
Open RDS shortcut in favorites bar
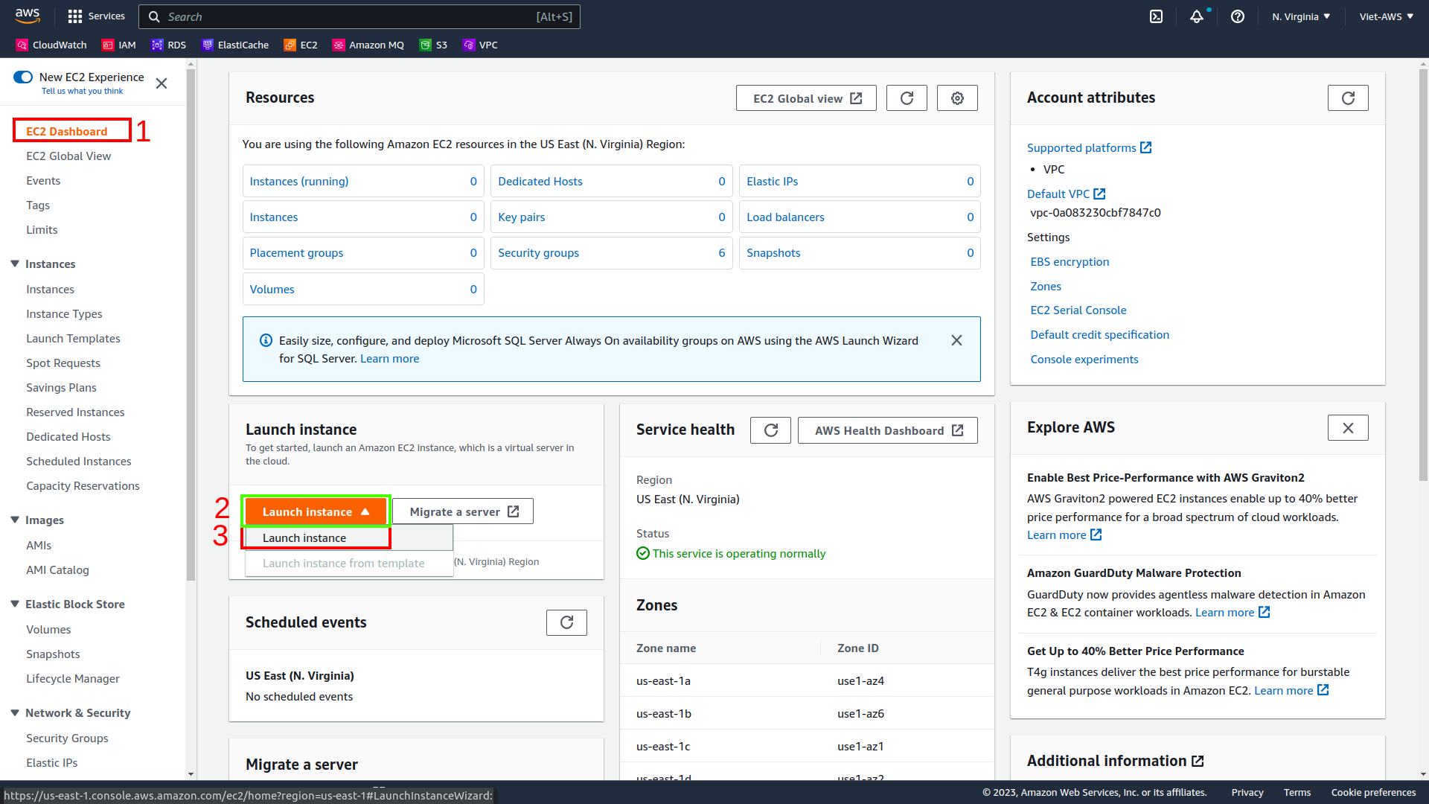point(168,45)
